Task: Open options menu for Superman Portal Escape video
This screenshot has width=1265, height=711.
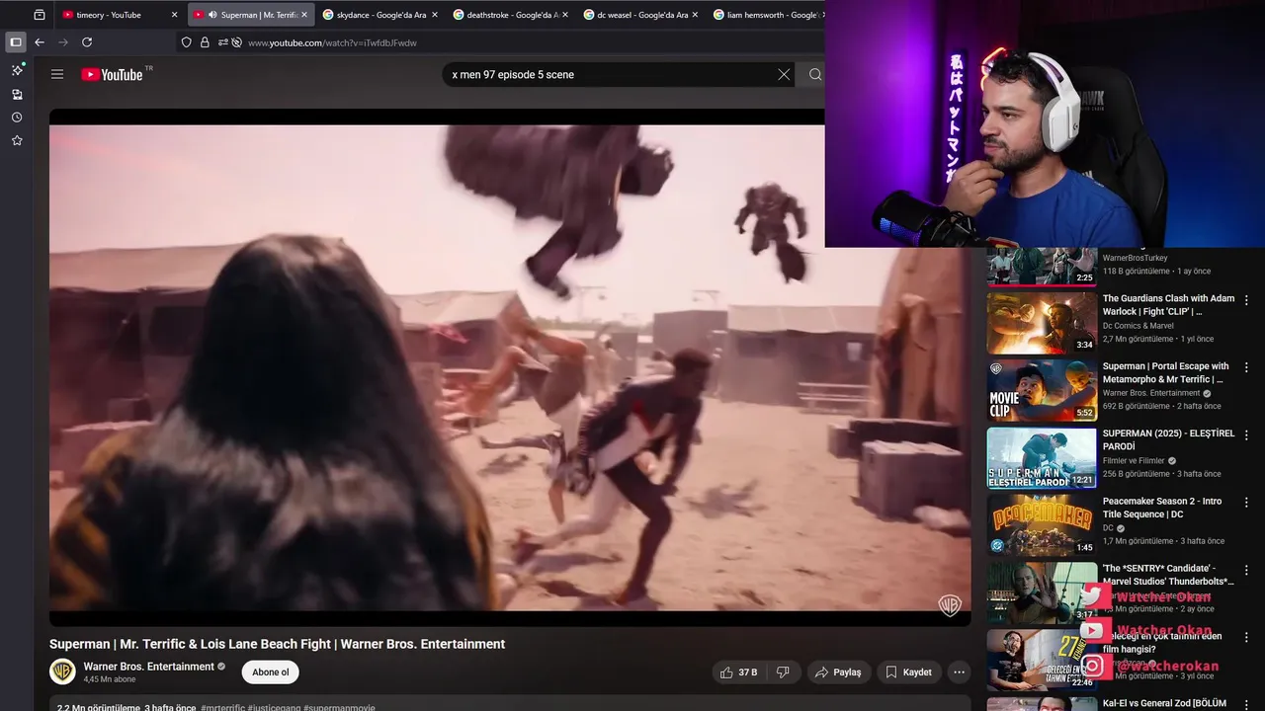Action: pyautogui.click(x=1246, y=367)
